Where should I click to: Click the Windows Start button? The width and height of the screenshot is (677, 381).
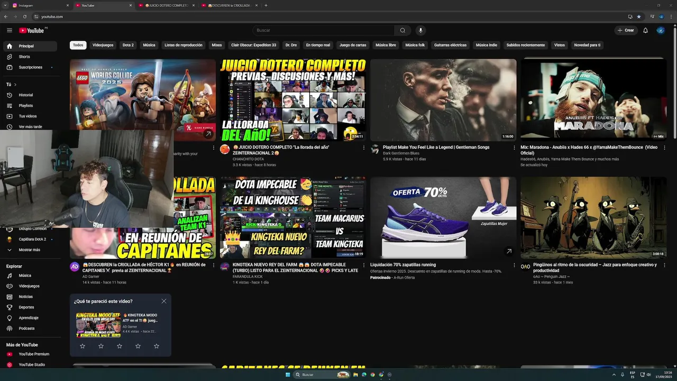pos(288,375)
